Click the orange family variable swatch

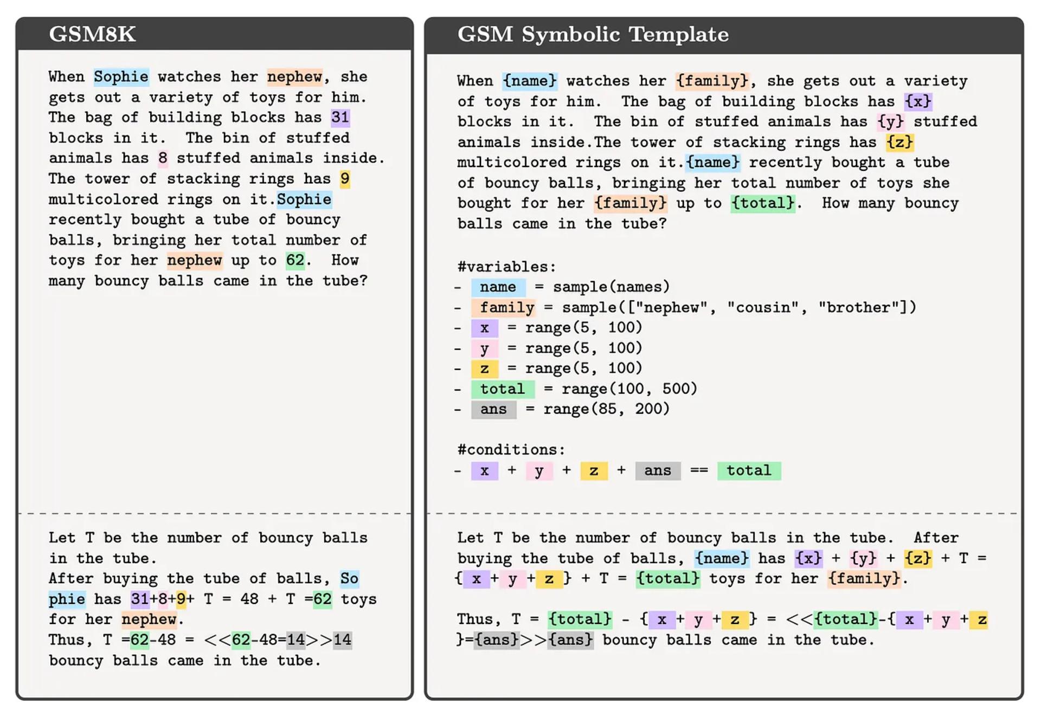click(503, 308)
